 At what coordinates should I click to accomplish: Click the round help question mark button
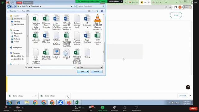pyautogui.click(x=188, y=87)
